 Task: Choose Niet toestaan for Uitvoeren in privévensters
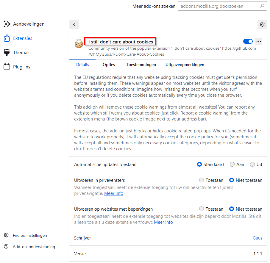click(x=232, y=180)
